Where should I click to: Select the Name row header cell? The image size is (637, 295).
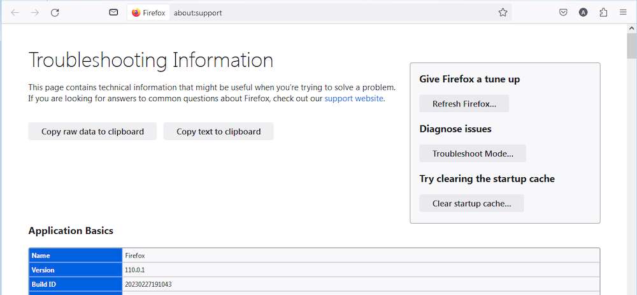click(x=76, y=255)
